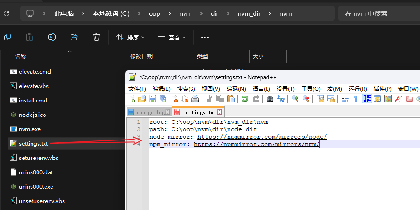Close the settings.txt tab
Screen dimensions: 420x210
click(219, 112)
